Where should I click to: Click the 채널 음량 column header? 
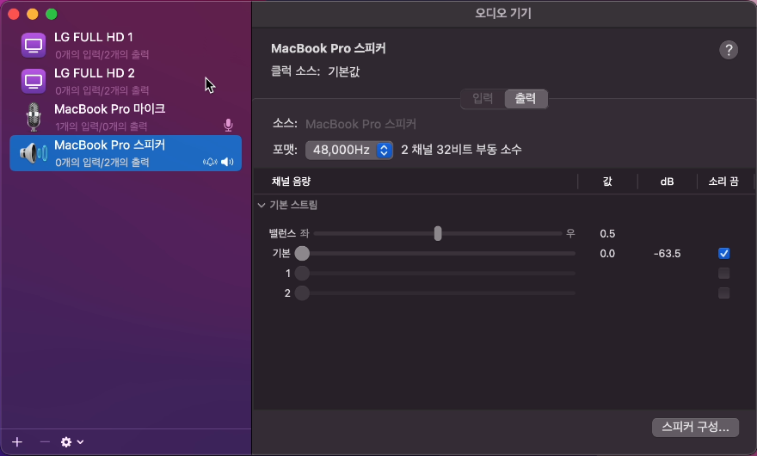coord(291,182)
